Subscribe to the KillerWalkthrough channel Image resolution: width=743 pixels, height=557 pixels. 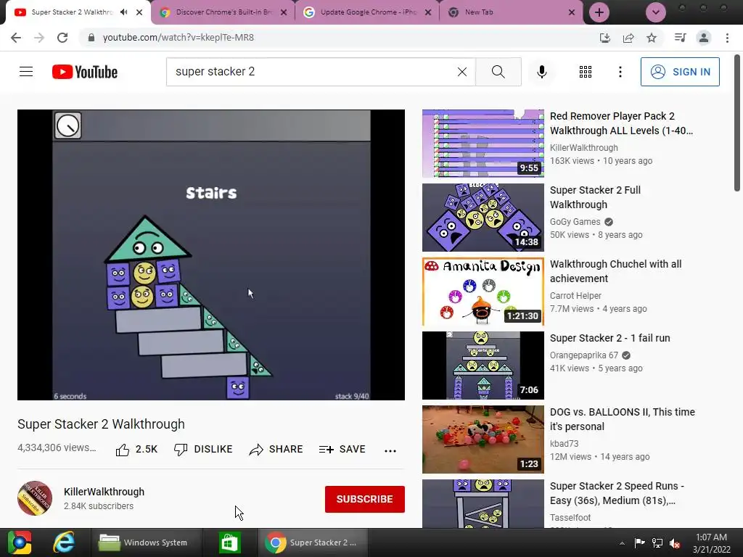click(364, 499)
